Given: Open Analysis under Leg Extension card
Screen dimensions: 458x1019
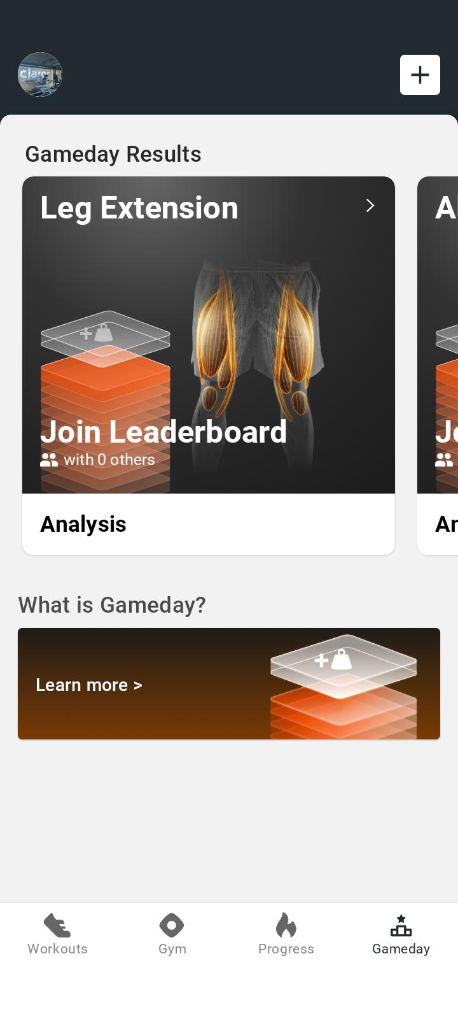Looking at the screenshot, I should click(83, 524).
